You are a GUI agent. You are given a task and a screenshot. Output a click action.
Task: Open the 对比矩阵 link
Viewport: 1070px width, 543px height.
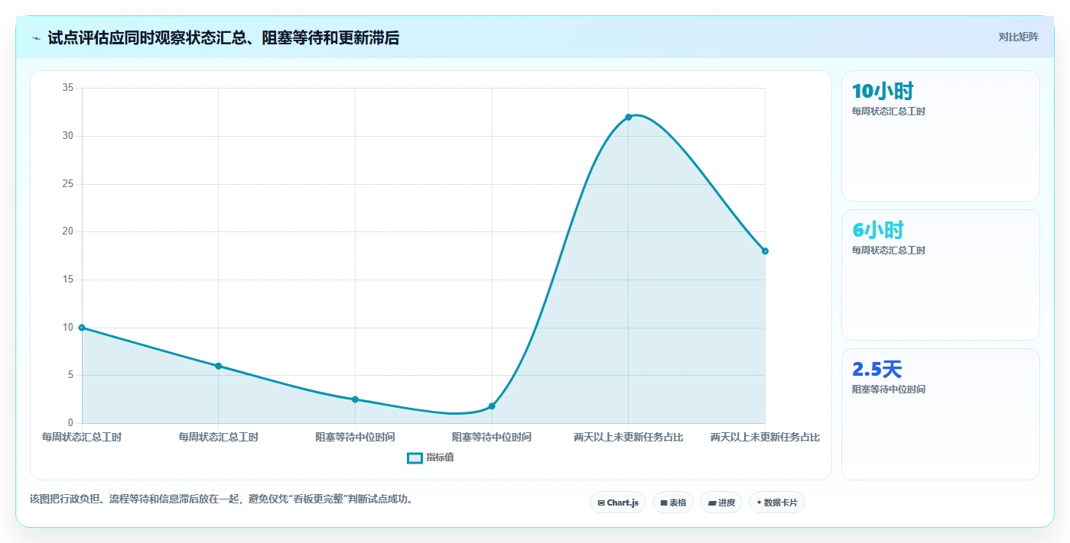tap(1018, 37)
